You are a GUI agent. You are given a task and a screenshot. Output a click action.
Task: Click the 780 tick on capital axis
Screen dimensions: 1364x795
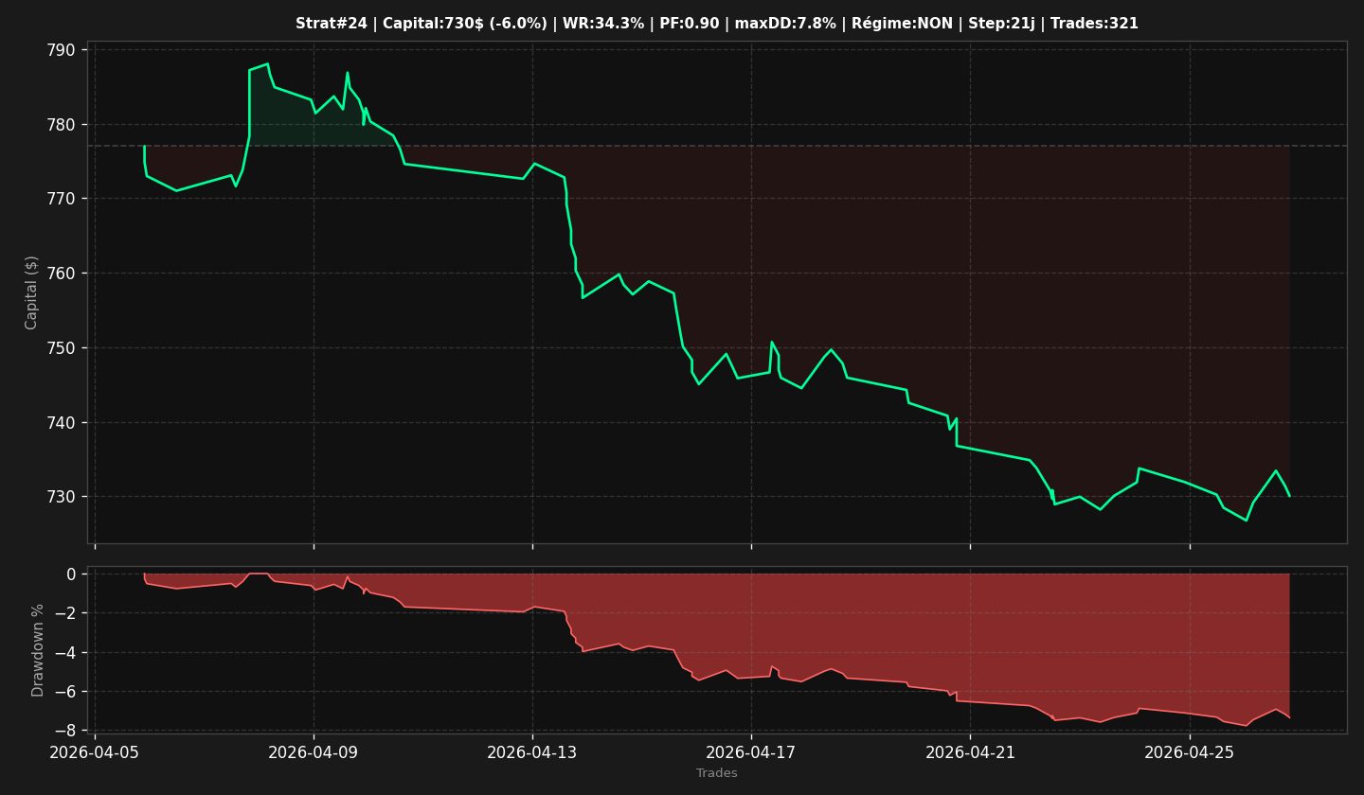(63, 125)
